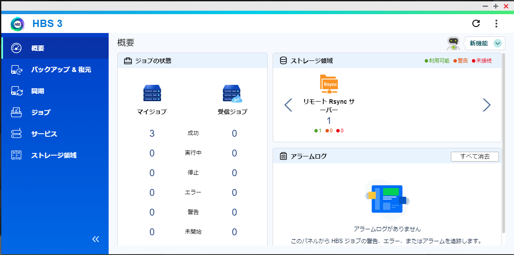Click the 停止 row label
This screenshot has height=255, width=514.
[193, 173]
